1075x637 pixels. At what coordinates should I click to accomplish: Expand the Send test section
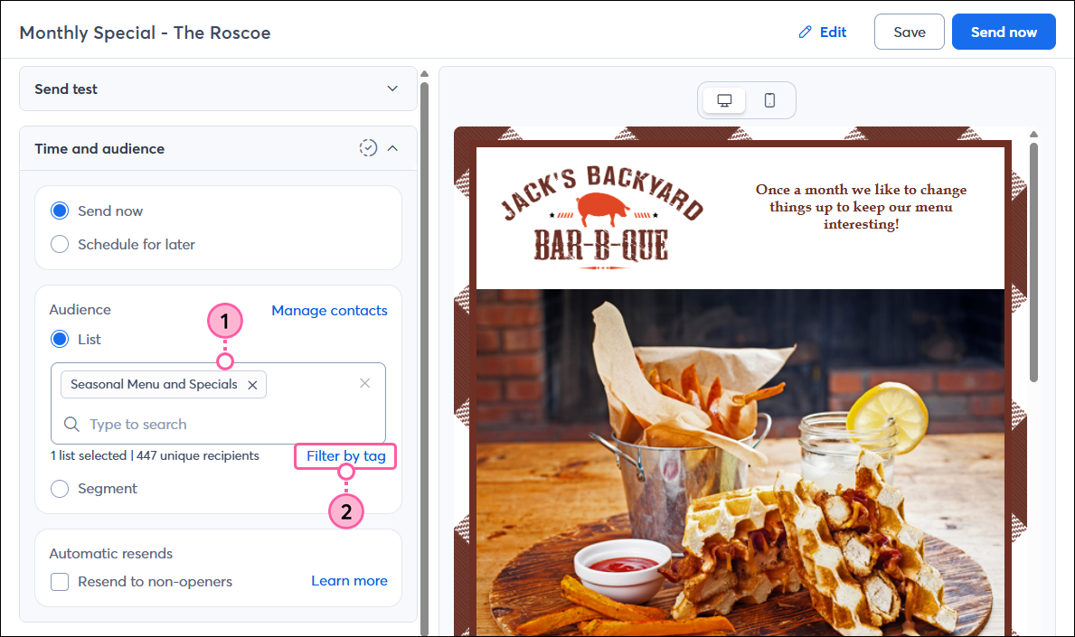(x=218, y=89)
